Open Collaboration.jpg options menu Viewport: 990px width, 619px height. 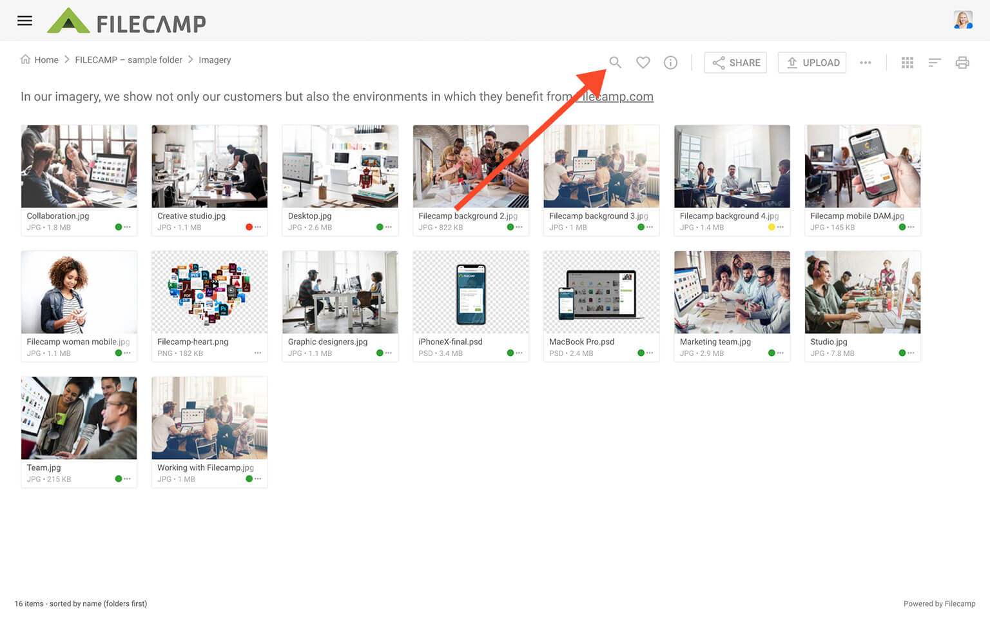(127, 227)
